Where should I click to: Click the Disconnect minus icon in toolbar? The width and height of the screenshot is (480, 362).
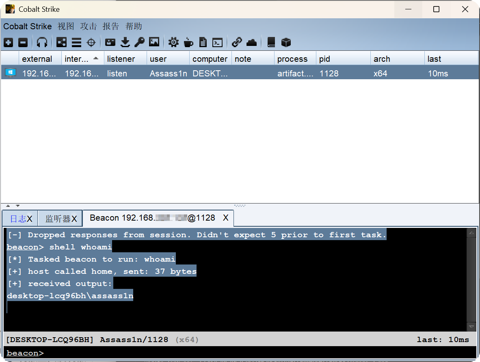(x=23, y=42)
